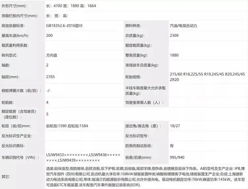
Task: Select the wheelbase value 2765
Action: coord(51,77)
